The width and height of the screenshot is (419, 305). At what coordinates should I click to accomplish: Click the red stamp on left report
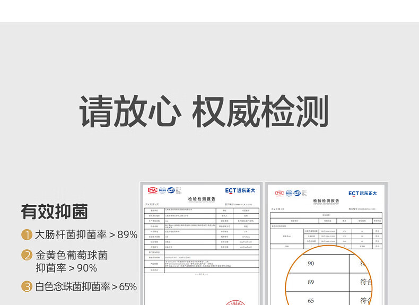click(x=235, y=303)
